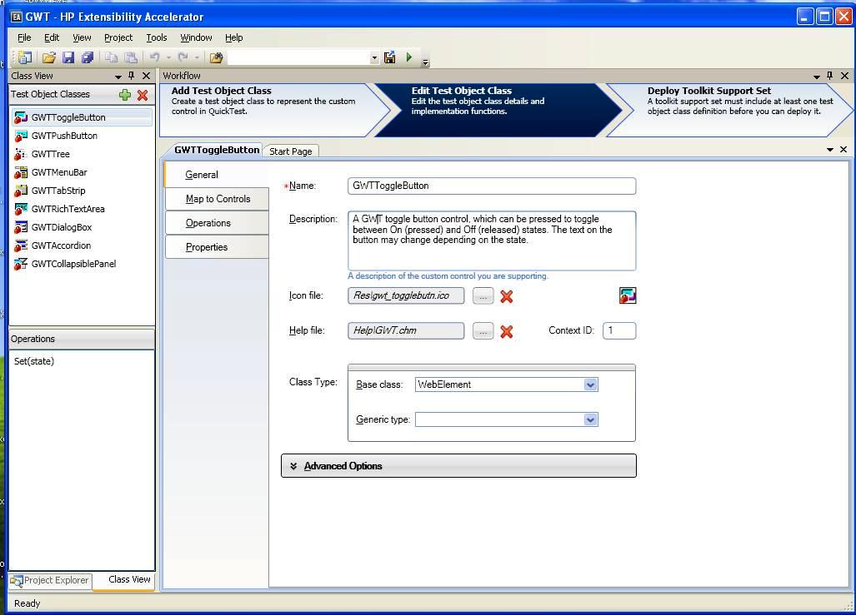Open the Workflow panel options dropdown
This screenshot has height=615, width=856.
tap(817, 77)
